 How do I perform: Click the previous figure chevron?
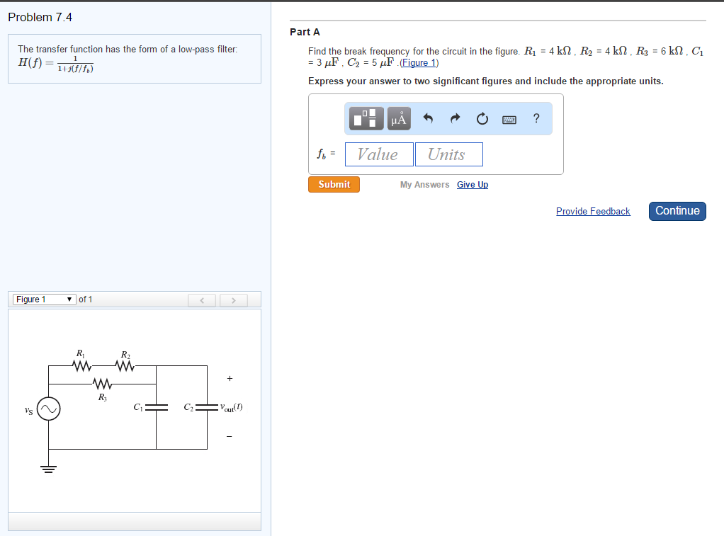click(x=202, y=300)
